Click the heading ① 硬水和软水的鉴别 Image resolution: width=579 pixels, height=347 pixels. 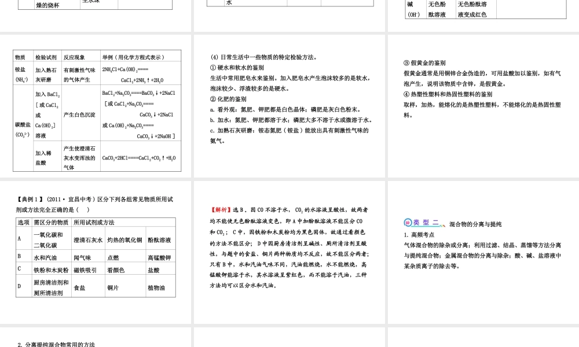[237, 68]
